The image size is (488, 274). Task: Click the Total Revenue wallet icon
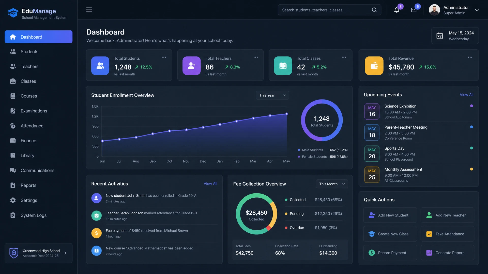point(374,66)
